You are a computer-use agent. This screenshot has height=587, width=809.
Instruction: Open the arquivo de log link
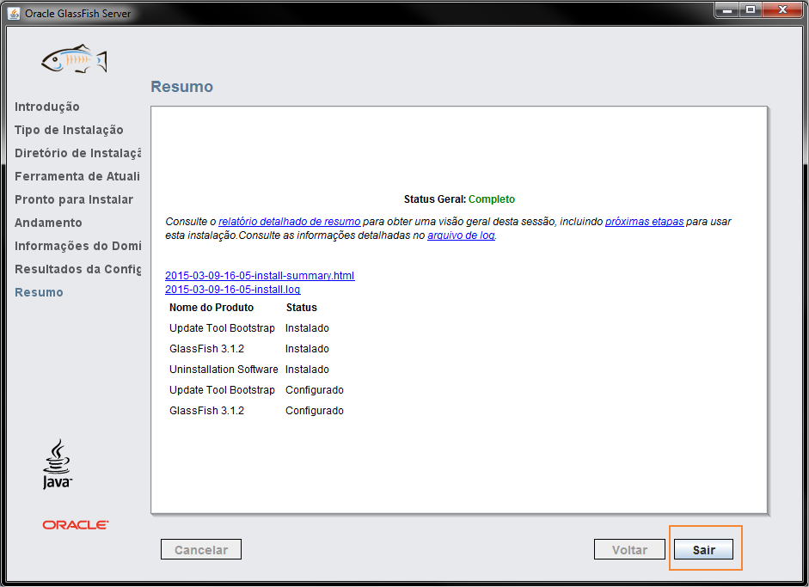coord(462,235)
